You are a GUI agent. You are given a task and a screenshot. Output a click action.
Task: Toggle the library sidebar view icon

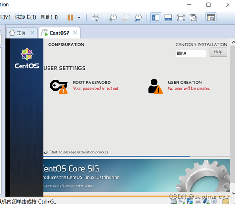pyautogui.click(x=156, y=18)
